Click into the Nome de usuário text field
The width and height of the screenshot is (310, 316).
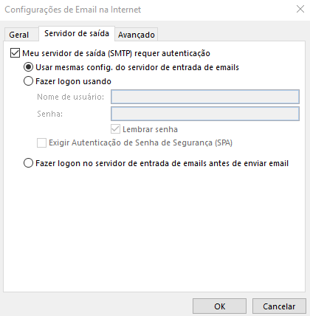[205, 97]
